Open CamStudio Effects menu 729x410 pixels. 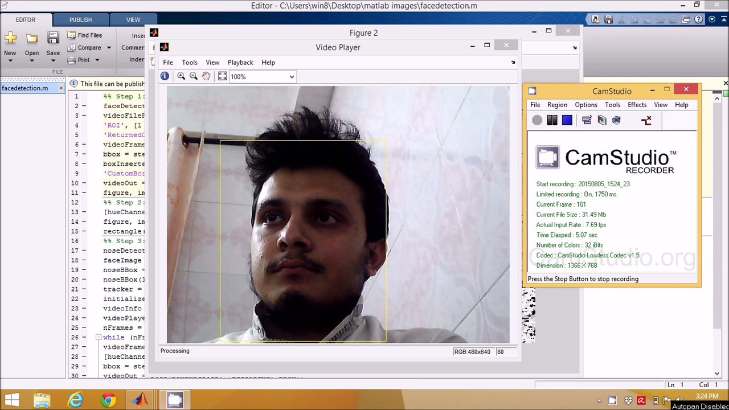(x=637, y=105)
